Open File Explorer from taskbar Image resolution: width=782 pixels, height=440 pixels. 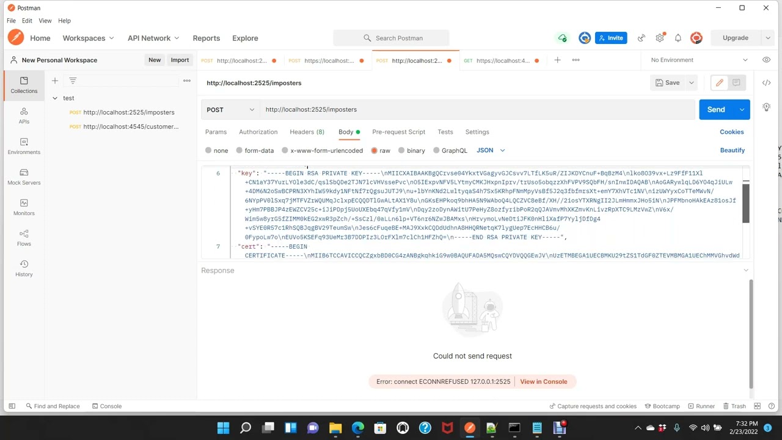coord(335,428)
